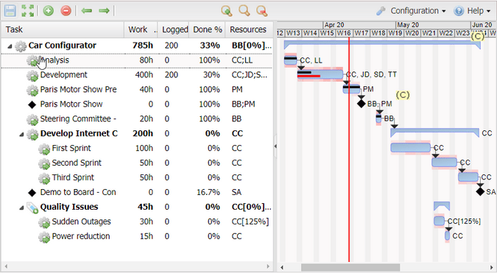Remove the task with the red minus icon
497x273 pixels.
click(66, 11)
